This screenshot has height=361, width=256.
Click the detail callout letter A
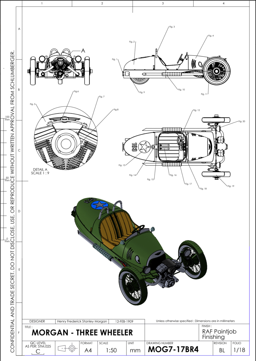(83, 51)
